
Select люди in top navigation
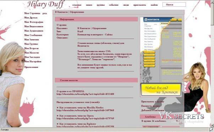coord(126,5)
